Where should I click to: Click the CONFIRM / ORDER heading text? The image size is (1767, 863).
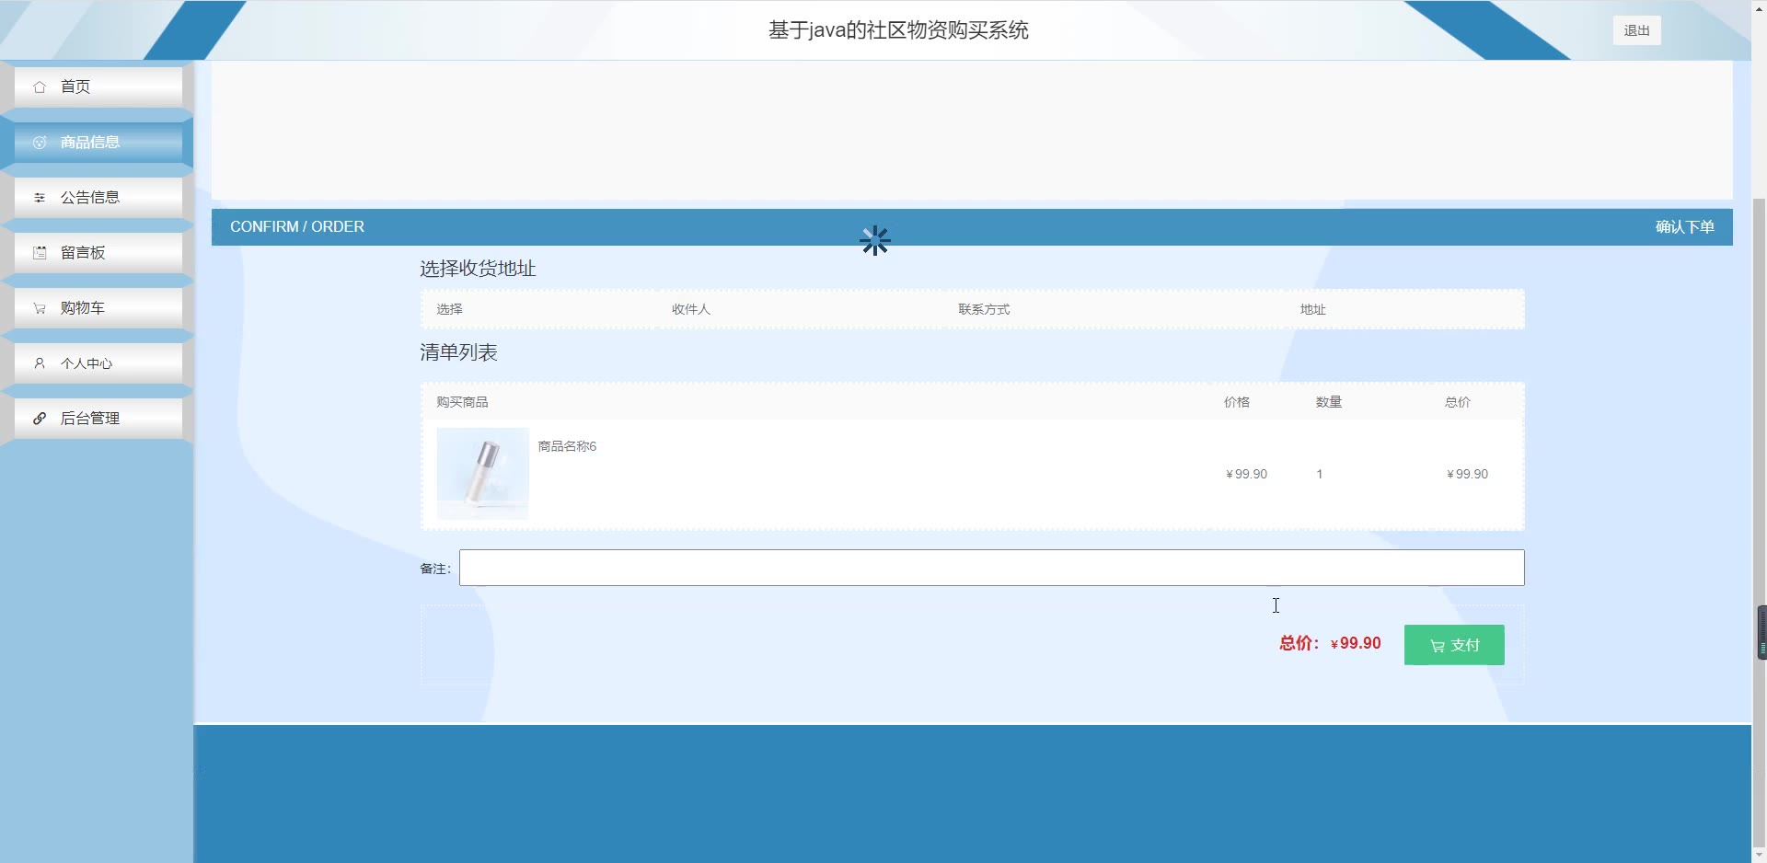tap(297, 226)
